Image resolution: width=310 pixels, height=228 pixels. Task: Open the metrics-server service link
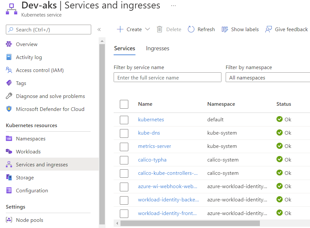point(154,146)
